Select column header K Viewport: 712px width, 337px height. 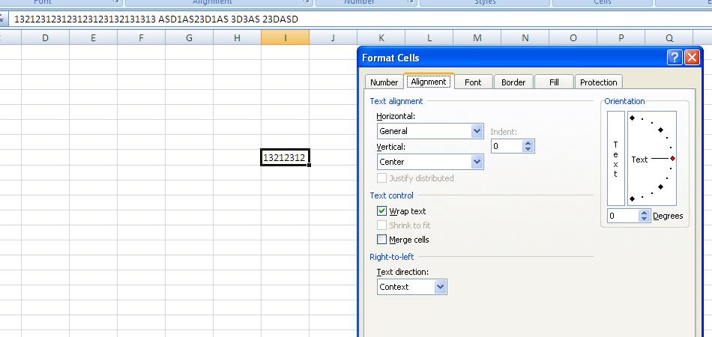coord(381,37)
